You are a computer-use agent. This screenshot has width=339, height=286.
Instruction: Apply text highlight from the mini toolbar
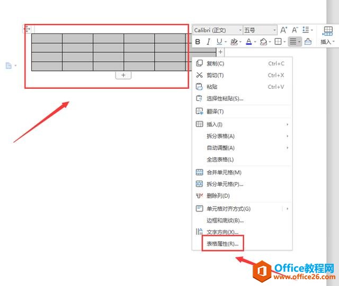click(234, 41)
